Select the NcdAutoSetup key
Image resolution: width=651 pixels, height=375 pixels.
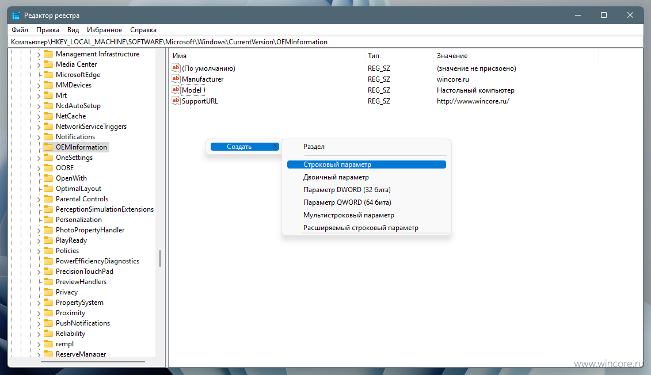tap(78, 106)
